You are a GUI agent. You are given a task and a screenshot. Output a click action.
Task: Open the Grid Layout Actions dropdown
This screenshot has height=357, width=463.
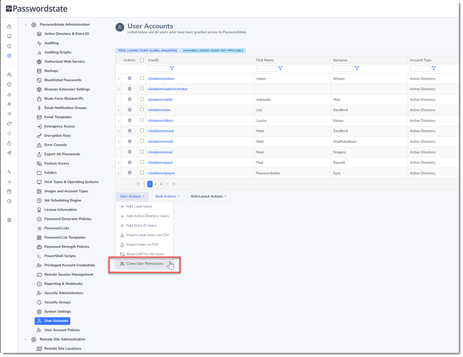pos(208,196)
